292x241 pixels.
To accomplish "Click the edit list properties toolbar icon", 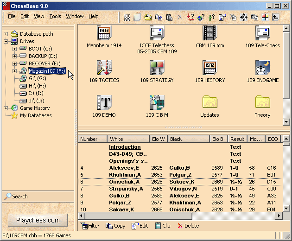I will 222,18.
